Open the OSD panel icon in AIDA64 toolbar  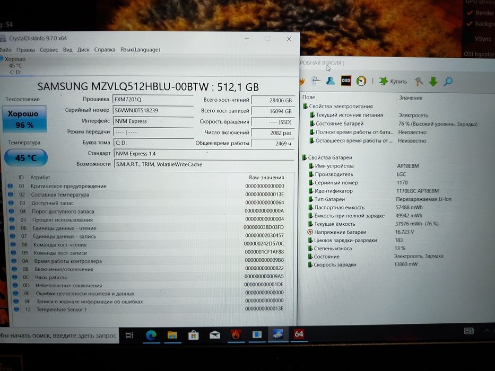(346, 81)
